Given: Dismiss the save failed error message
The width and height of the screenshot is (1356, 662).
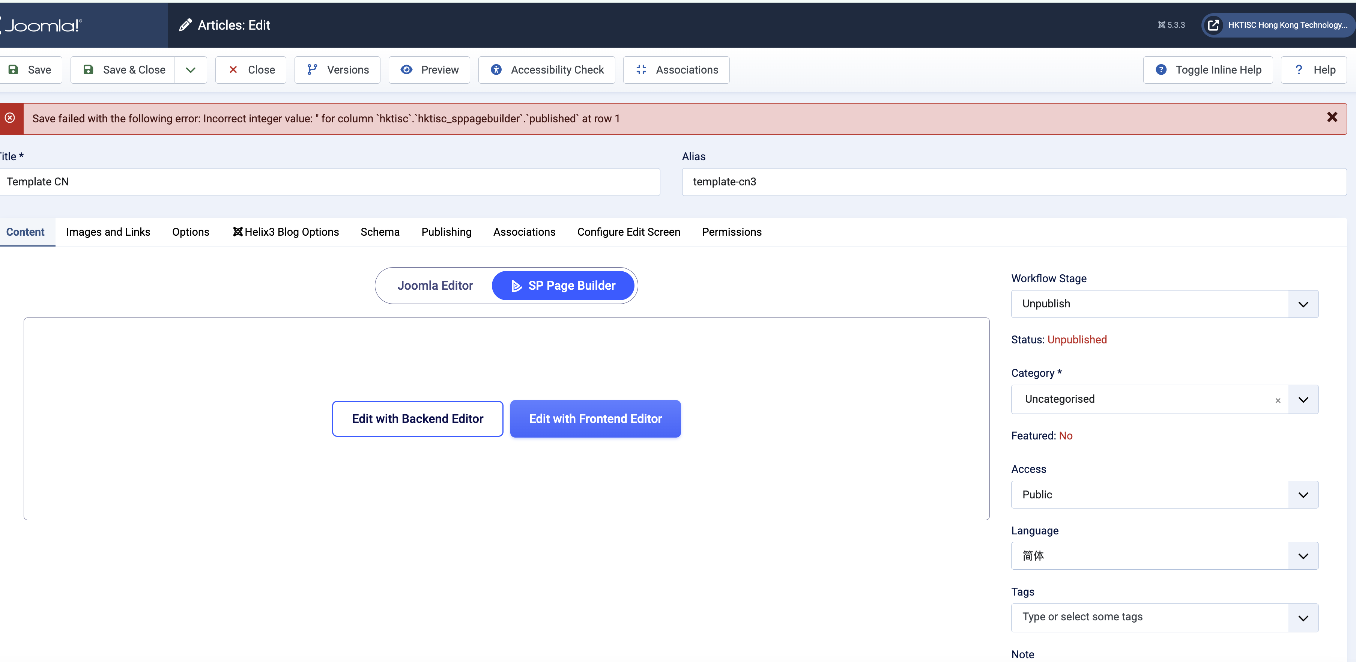Looking at the screenshot, I should pyautogui.click(x=1332, y=117).
